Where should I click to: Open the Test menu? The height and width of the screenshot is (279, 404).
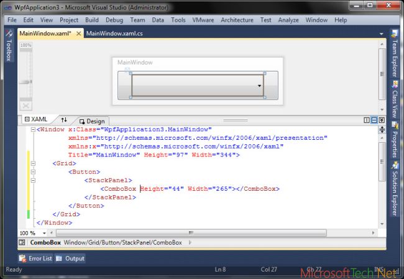click(x=265, y=20)
